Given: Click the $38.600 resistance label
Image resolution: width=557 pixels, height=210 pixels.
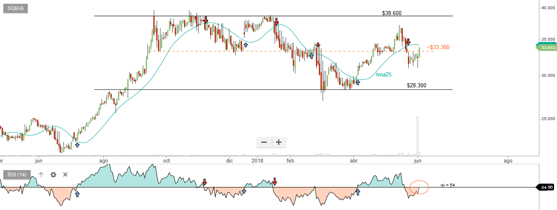Looking at the screenshot, I should [391, 13].
